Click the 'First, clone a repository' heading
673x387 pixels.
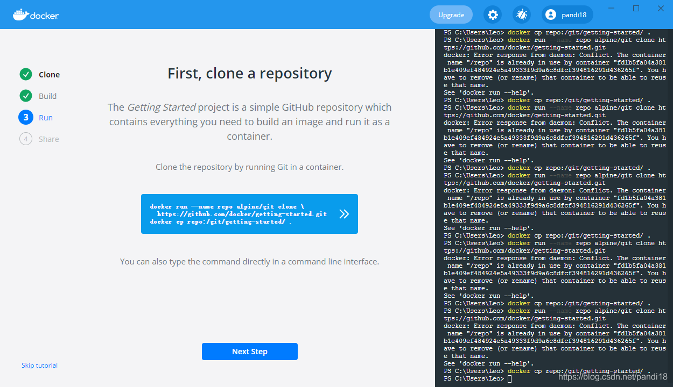click(x=250, y=73)
